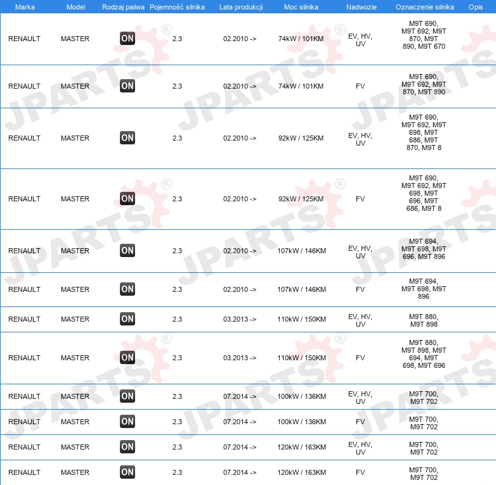Viewport: 496px width, 485px height.
Task: Select RENAULT in the 92kW EV, HV, UV row
Action: click(24, 138)
